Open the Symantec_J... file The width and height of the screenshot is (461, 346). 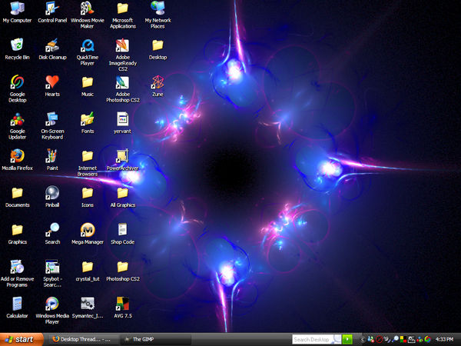point(88,308)
